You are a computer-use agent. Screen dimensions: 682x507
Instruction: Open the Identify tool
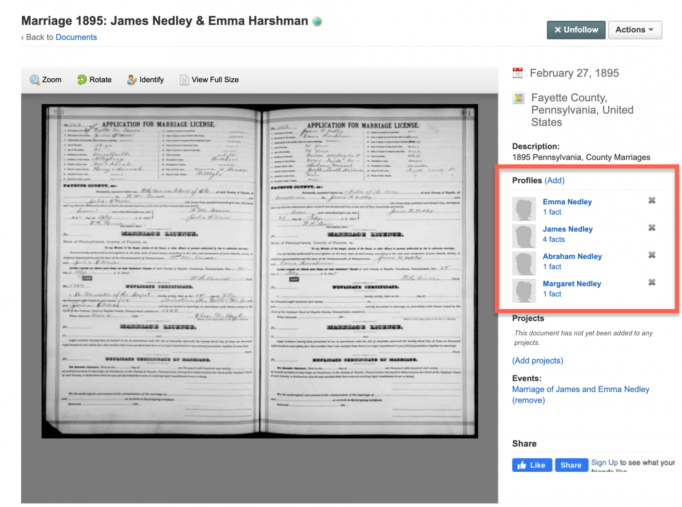[x=145, y=80]
